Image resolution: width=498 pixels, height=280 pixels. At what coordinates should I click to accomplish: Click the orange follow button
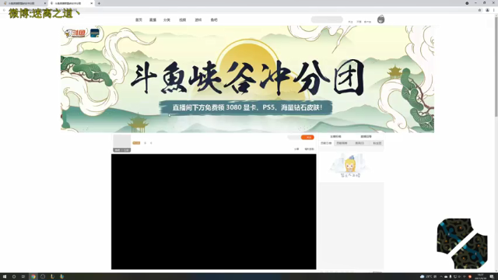point(307,137)
